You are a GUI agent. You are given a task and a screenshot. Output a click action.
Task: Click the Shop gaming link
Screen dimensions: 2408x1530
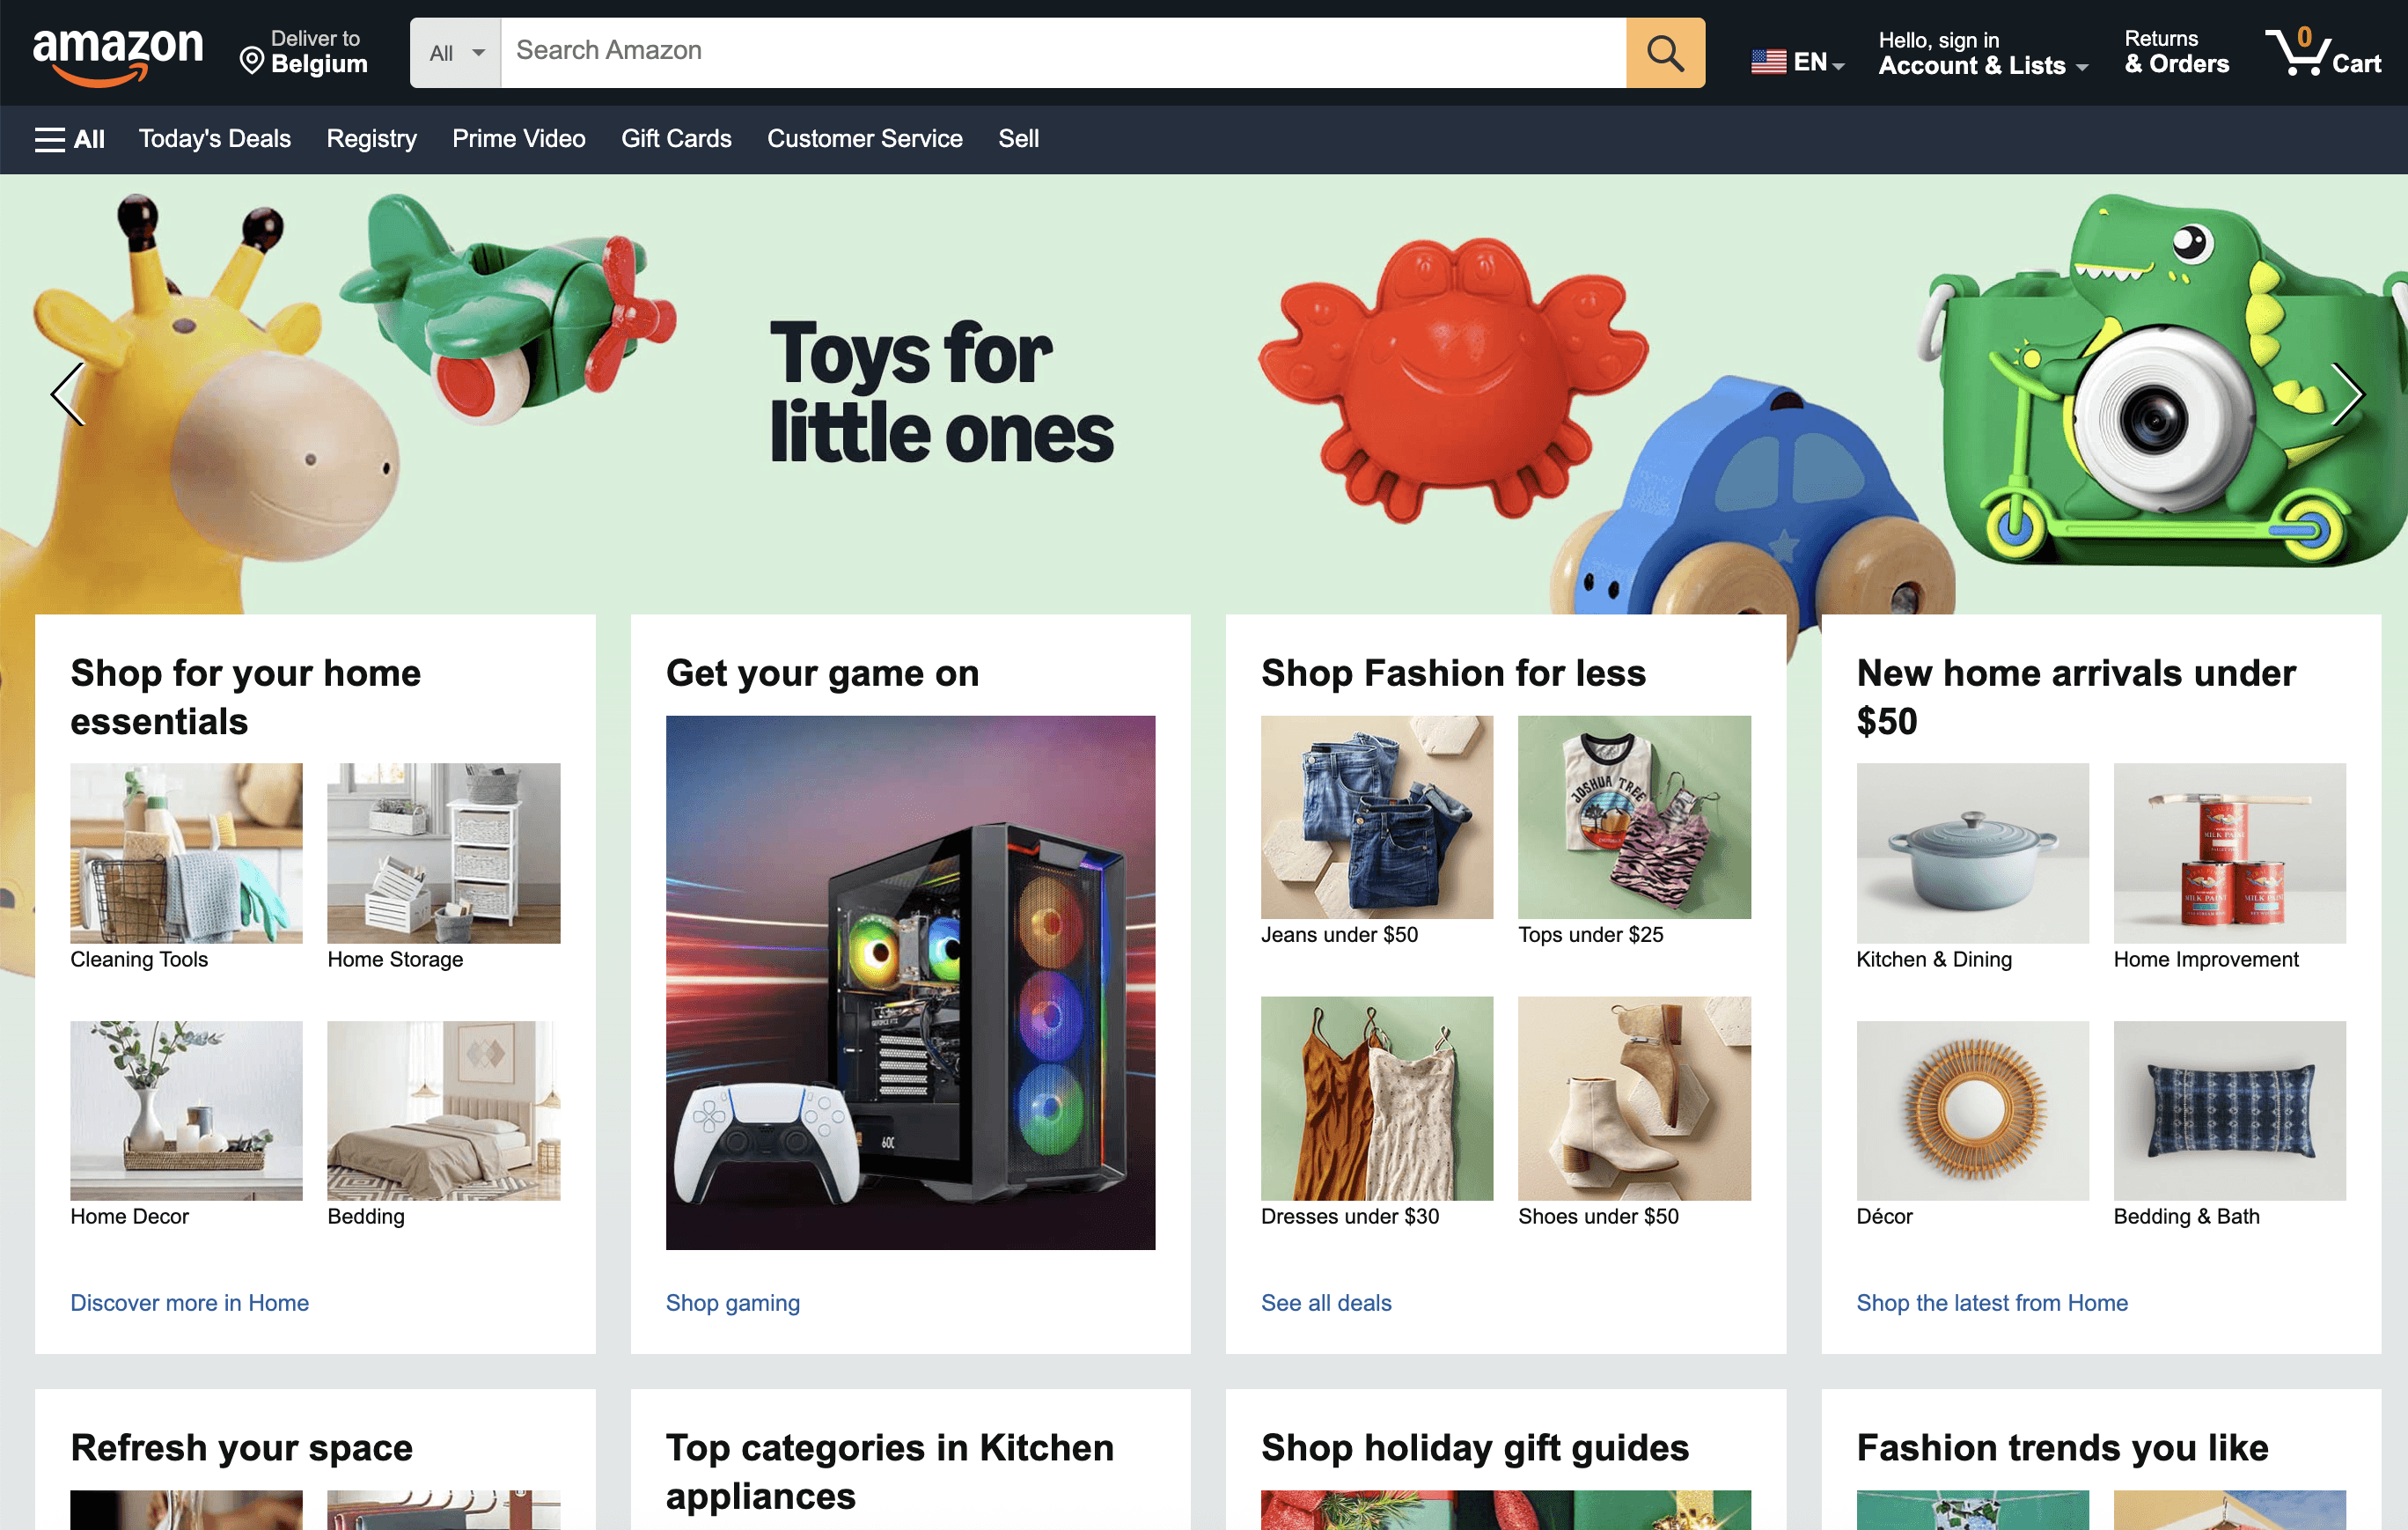tap(733, 1303)
